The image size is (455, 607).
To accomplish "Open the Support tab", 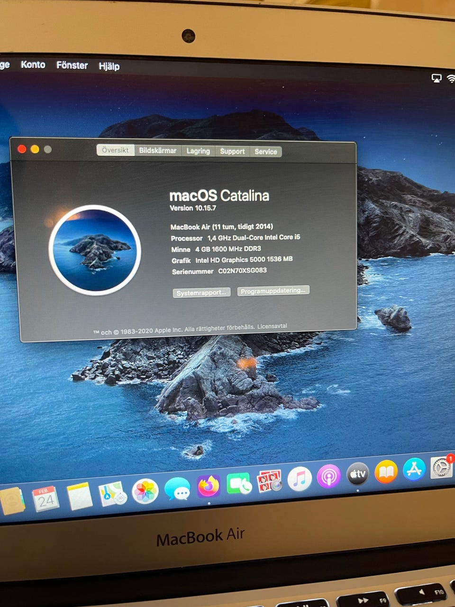I will (x=232, y=151).
